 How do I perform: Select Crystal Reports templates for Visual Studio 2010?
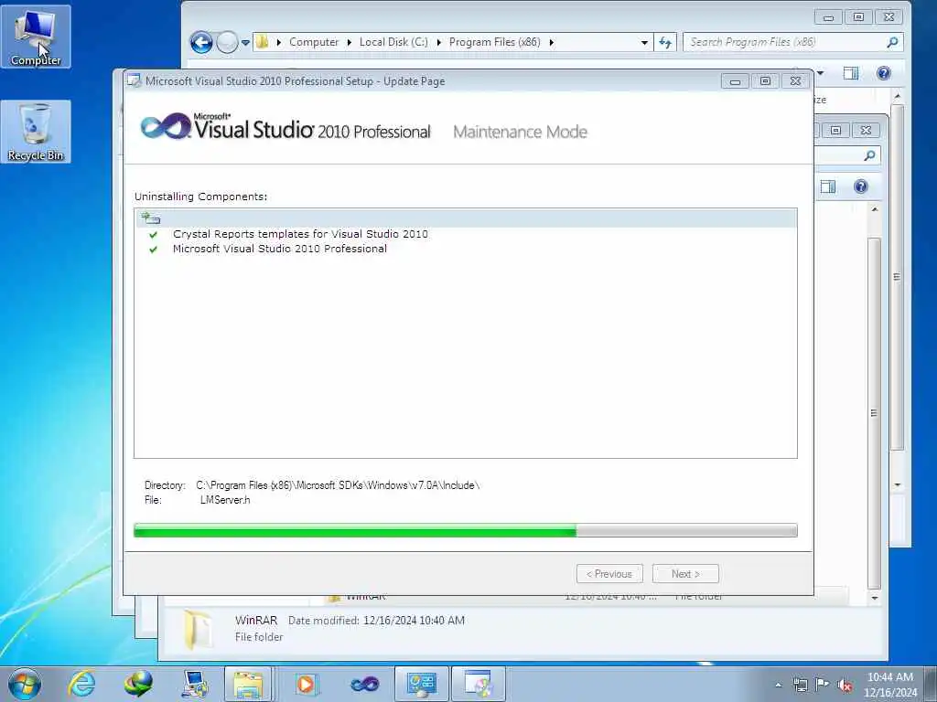pos(300,234)
